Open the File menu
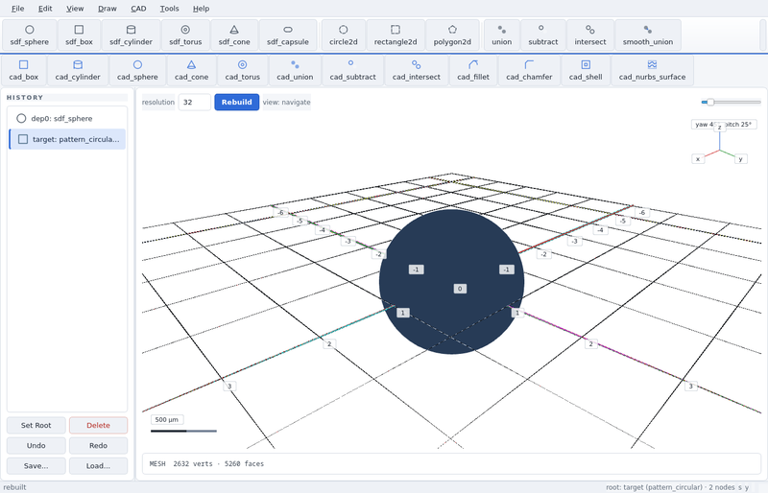Screen dimensions: 768x493 click(17, 9)
